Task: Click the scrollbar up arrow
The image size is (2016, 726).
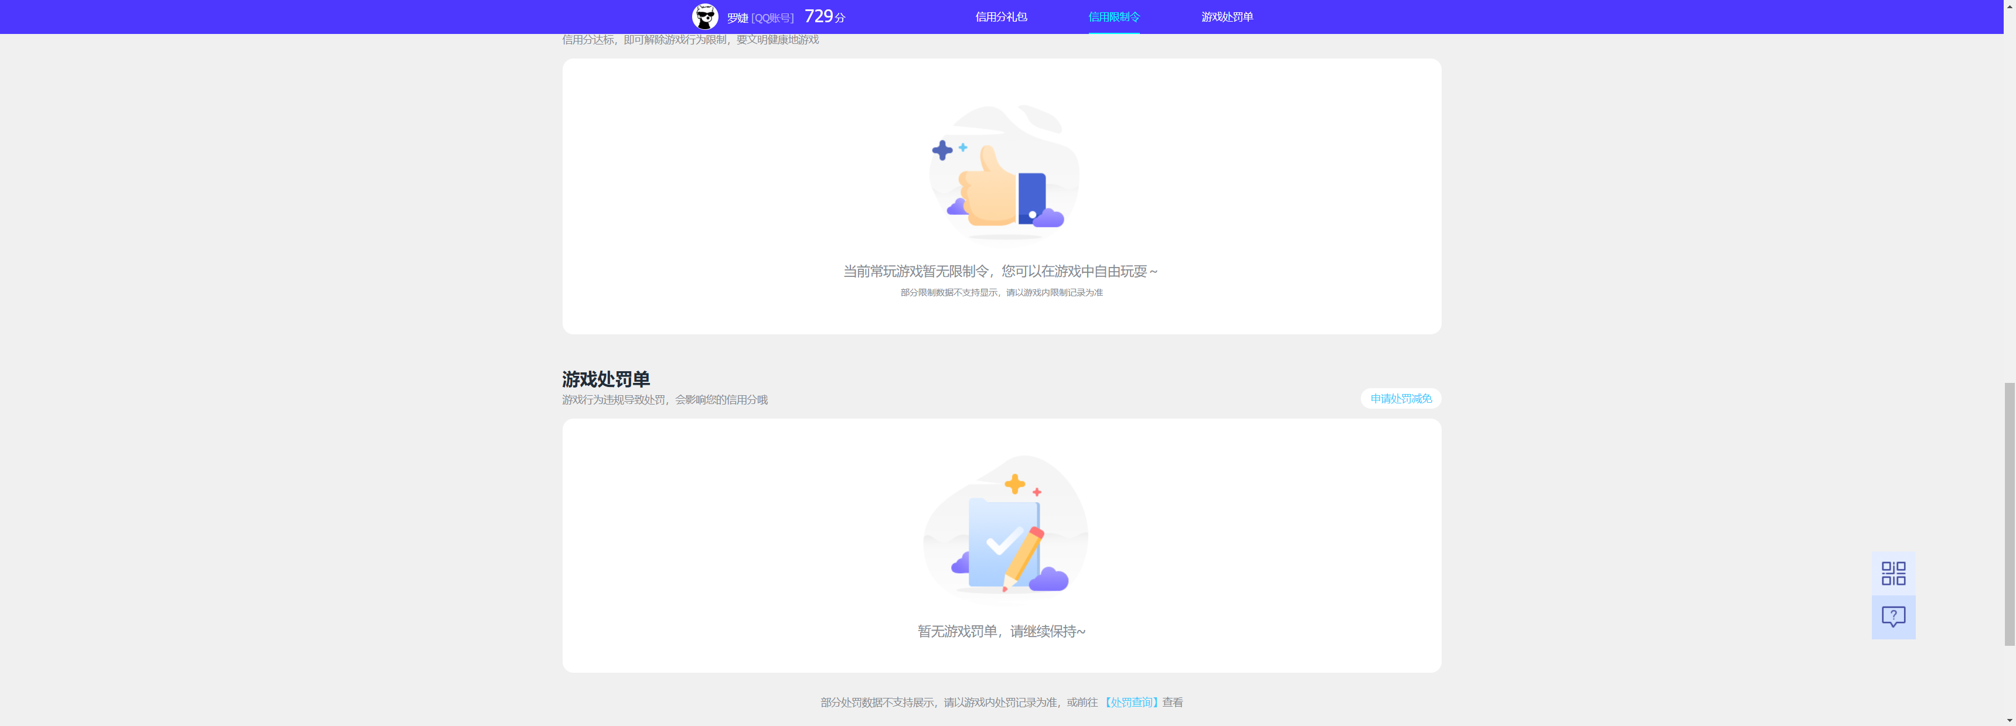Action: [2009, 5]
